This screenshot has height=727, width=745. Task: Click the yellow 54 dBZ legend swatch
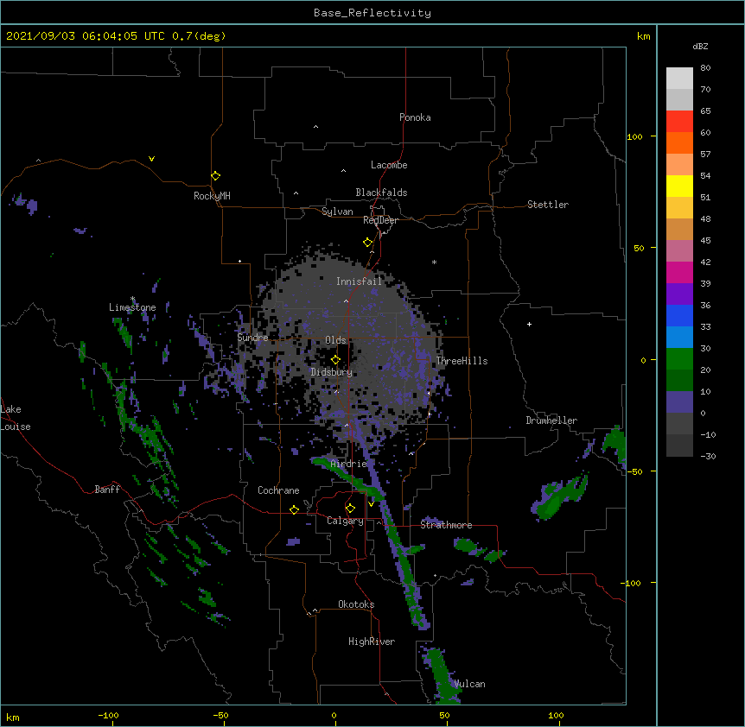click(x=679, y=186)
